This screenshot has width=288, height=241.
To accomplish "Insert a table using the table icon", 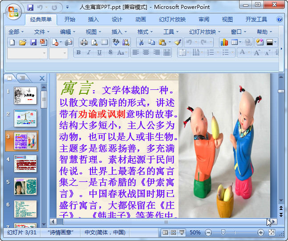I will tap(235, 42).
